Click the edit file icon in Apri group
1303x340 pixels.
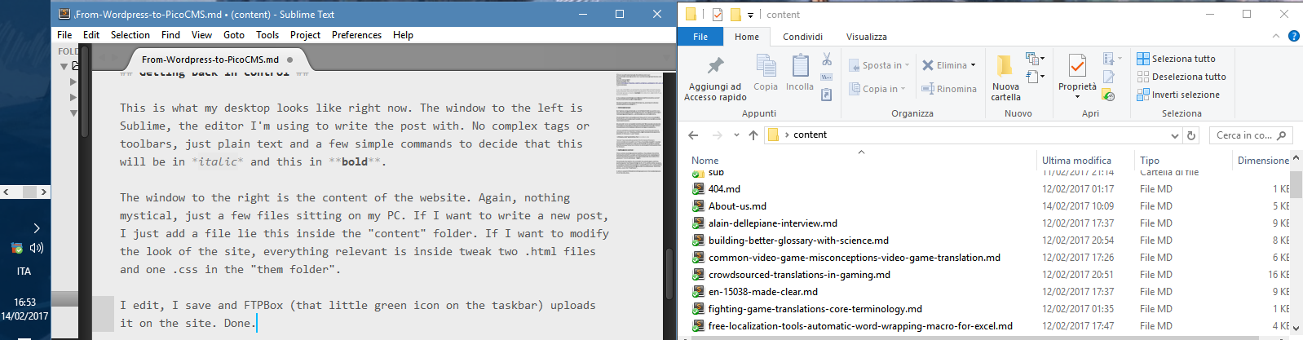point(1109,77)
